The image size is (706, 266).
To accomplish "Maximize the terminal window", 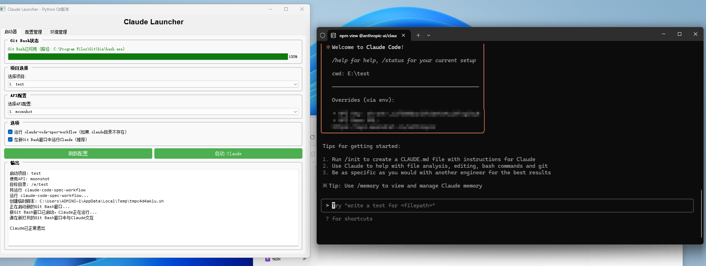I will tap(680, 34).
